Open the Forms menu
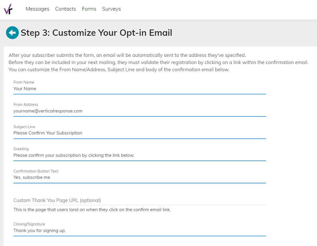This screenshot has height=246, width=317. tap(89, 9)
